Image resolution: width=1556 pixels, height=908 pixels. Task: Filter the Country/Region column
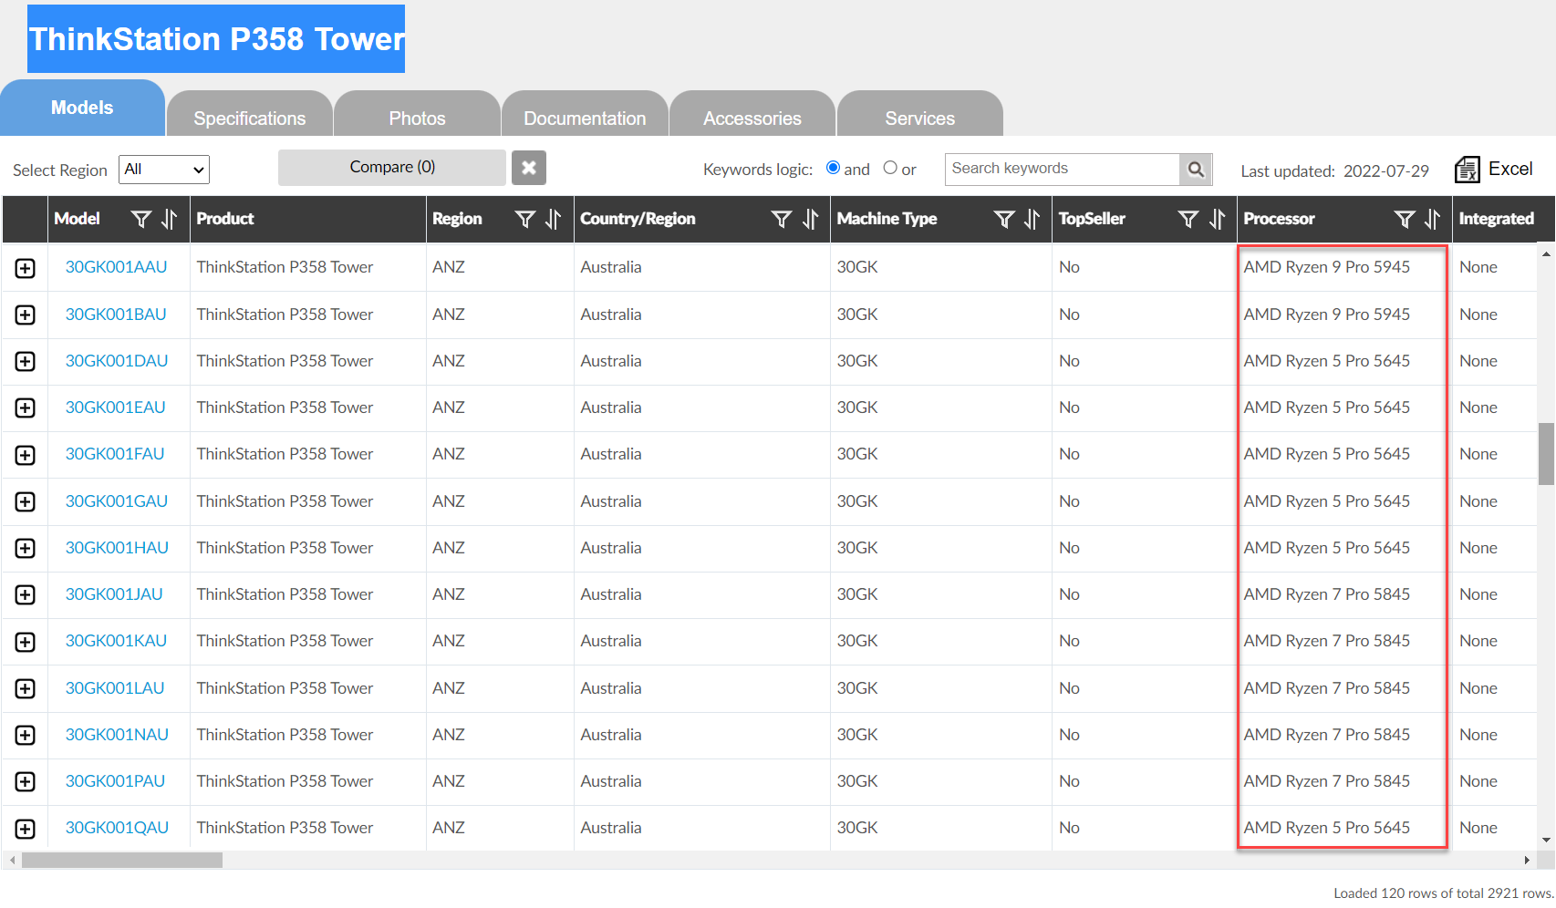(x=782, y=220)
